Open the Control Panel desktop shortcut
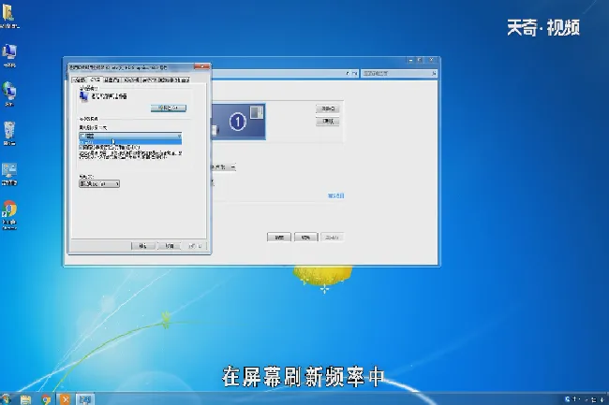This screenshot has height=405, width=609. [9, 174]
